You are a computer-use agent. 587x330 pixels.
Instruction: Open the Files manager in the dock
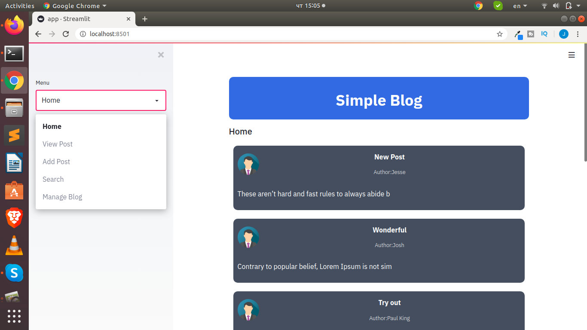(14, 108)
